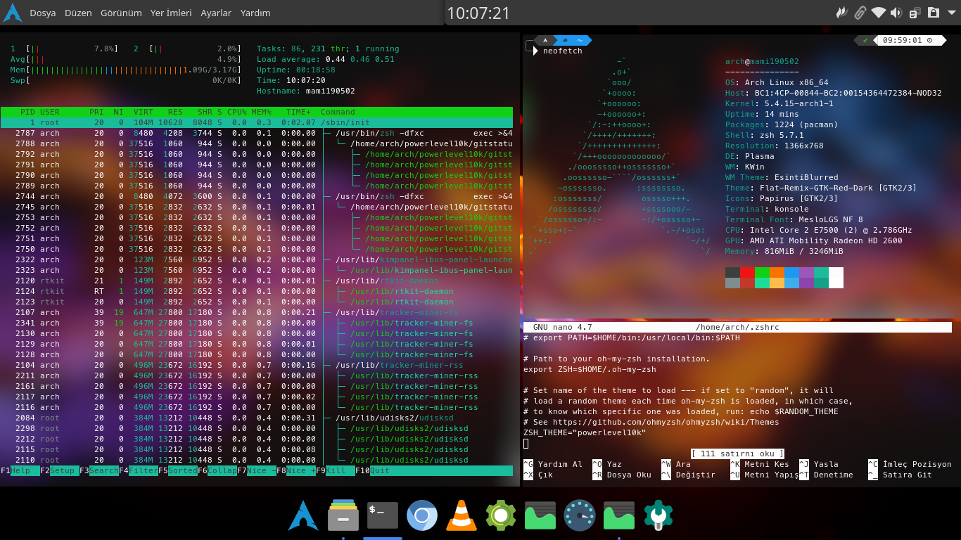The height and width of the screenshot is (540, 961).
Task: Sort htop by VIRT column header
Action: [143, 112]
